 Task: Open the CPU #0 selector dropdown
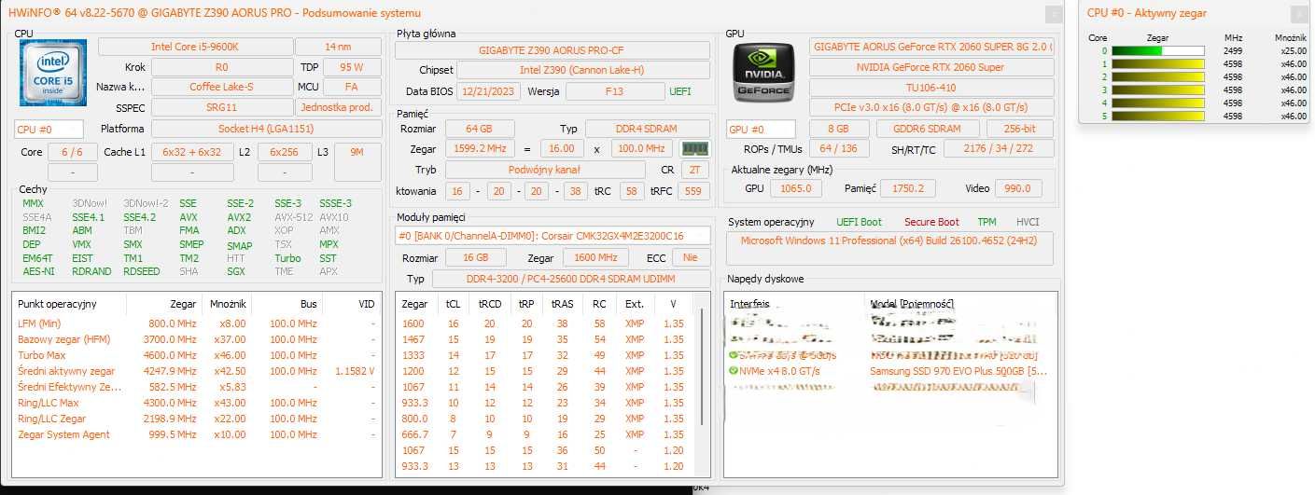(49, 130)
